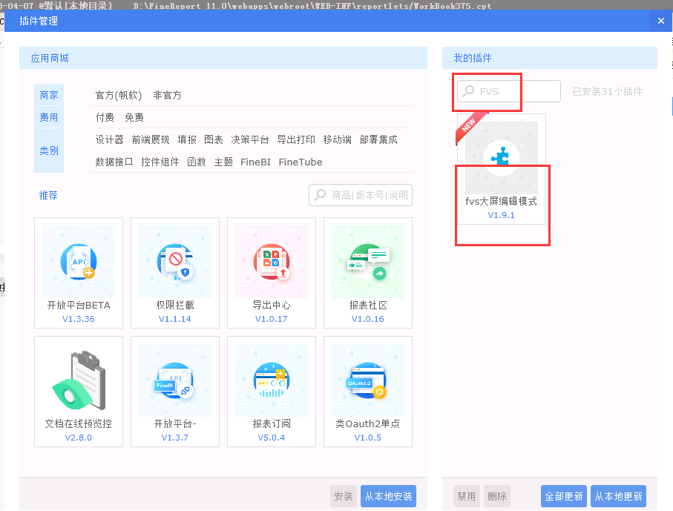Close the 插件管理 dialog
673x511 pixels.
(661, 21)
